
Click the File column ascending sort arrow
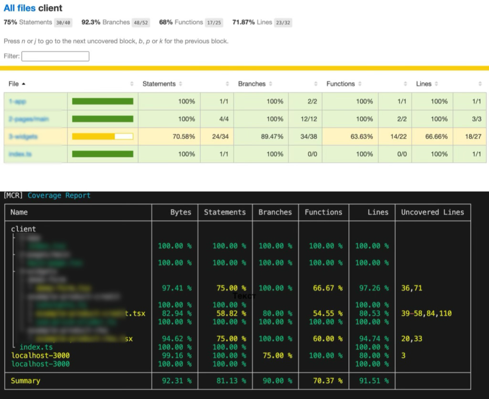(x=23, y=84)
